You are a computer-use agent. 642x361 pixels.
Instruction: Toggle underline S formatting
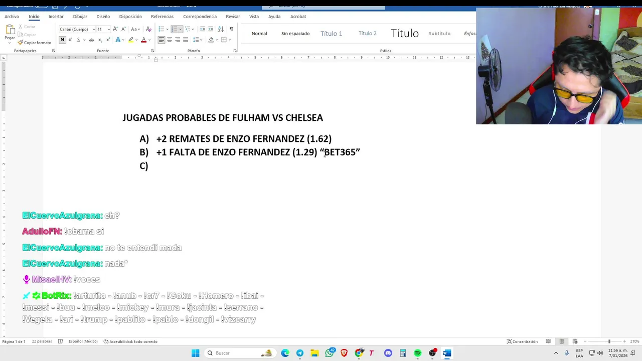coord(78,40)
